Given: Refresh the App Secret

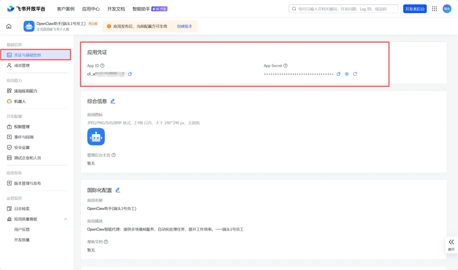Looking at the screenshot, I should pos(355,74).
